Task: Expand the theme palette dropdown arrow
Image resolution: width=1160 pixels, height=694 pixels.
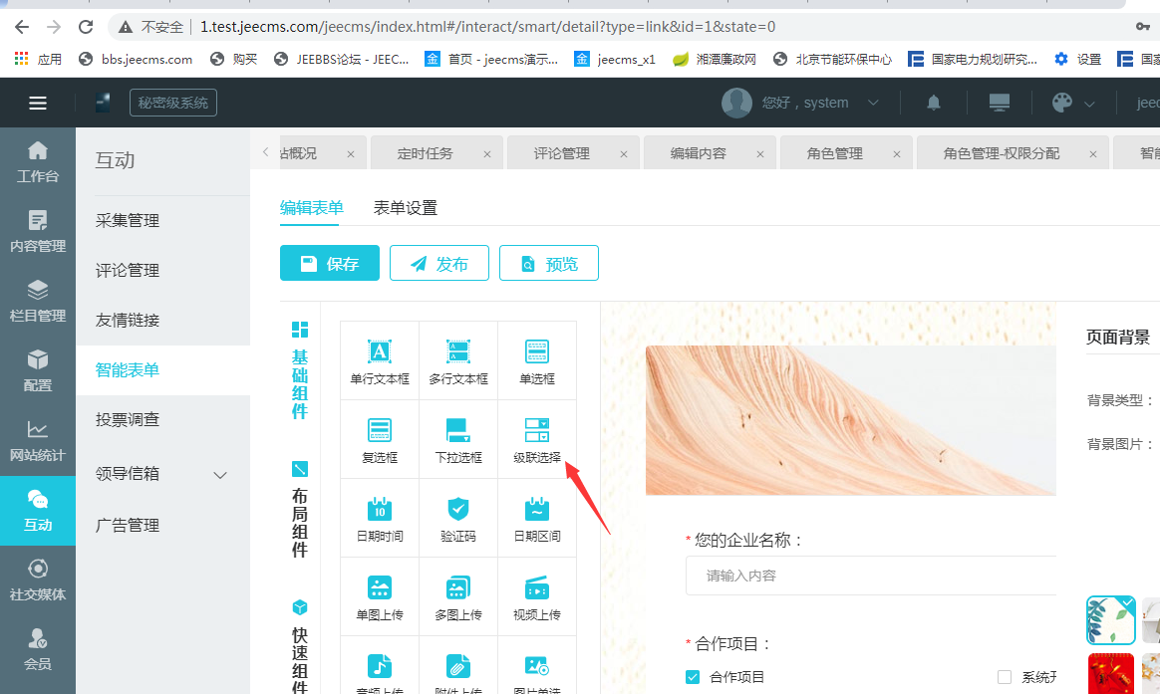Action: pos(1089,105)
